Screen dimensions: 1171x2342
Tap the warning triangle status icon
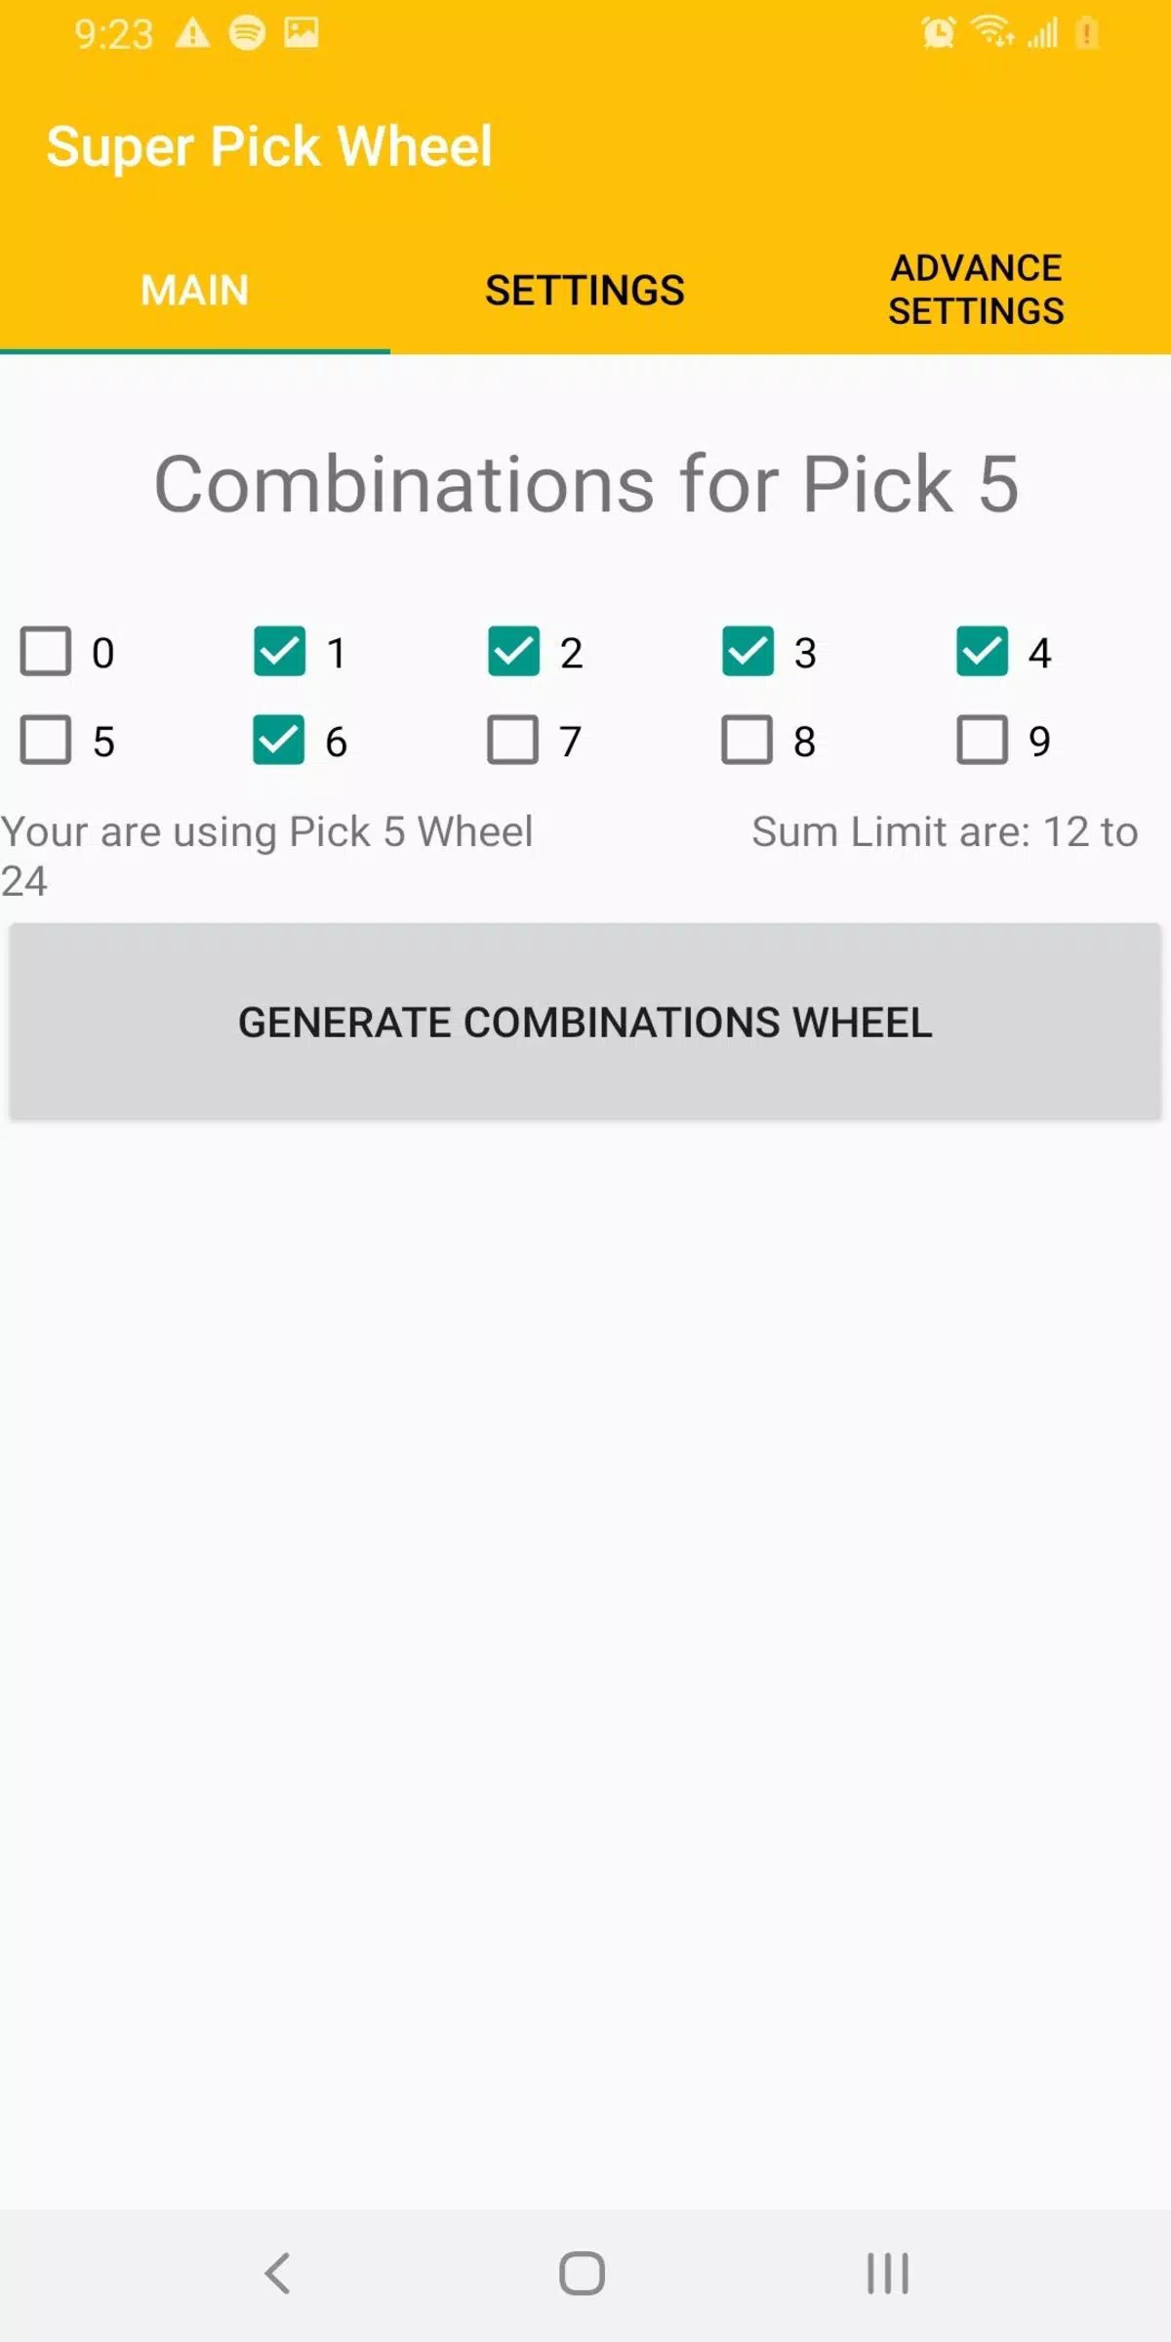coord(192,34)
